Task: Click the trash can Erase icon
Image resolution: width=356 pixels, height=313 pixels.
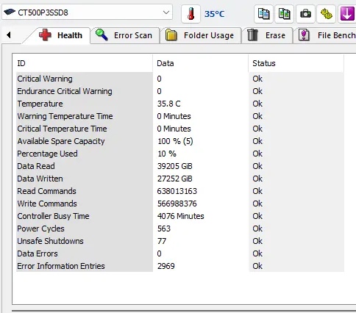Action: (x=252, y=35)
